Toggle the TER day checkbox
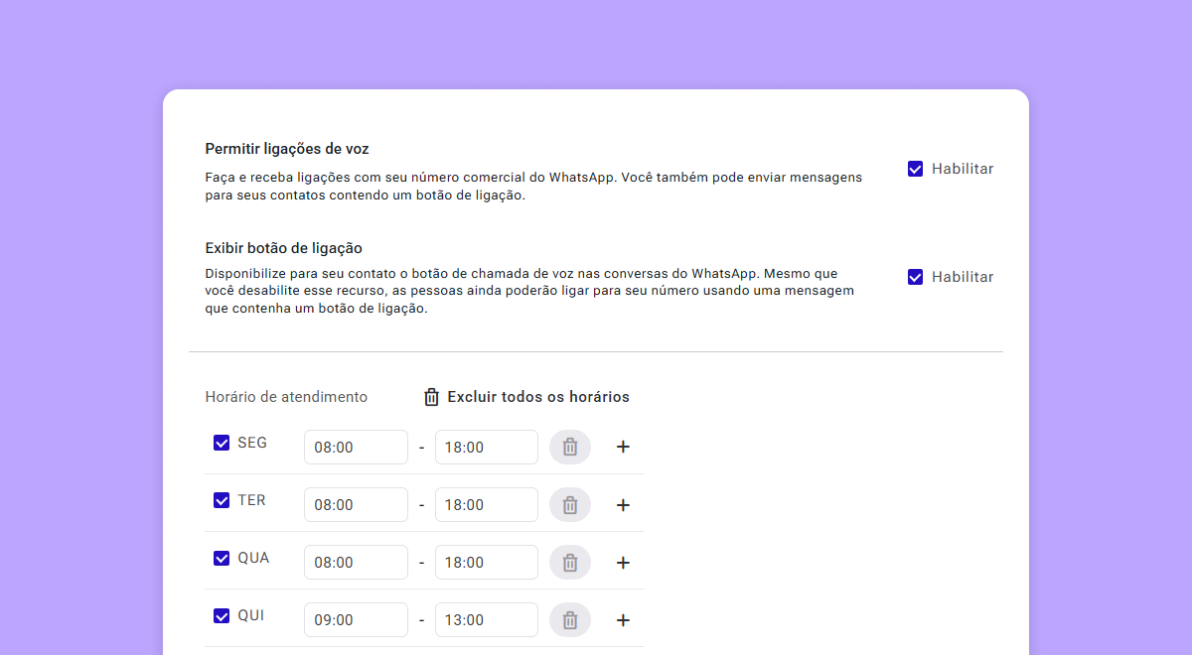The width and height of the screenshot is (1192, 655). [x=222, y=500]
